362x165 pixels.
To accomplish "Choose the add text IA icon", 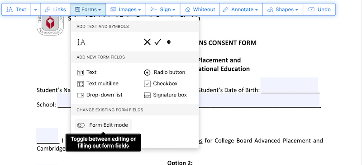I will [81, 42].
